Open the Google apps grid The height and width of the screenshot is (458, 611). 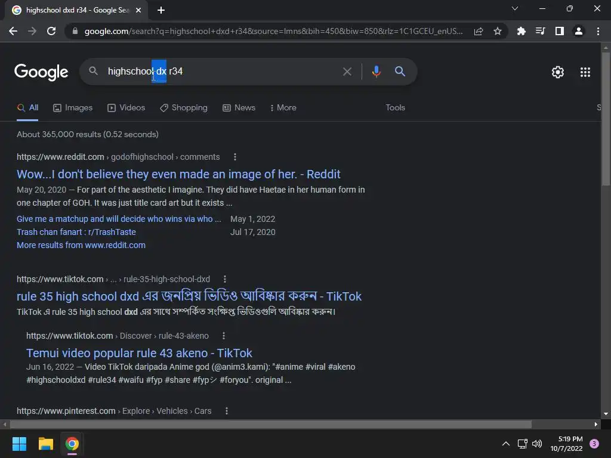[x=585, y=72]
